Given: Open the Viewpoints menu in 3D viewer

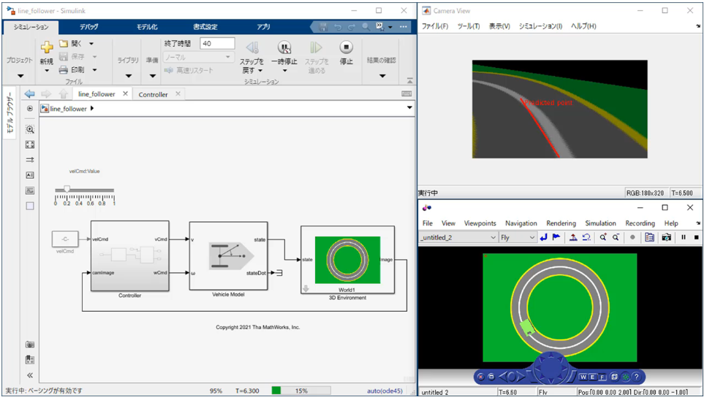Looking at the screenshot, I should (480, 223).
